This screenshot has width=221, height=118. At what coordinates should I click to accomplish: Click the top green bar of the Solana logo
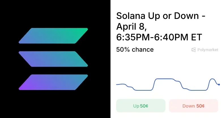click(53, 36)
